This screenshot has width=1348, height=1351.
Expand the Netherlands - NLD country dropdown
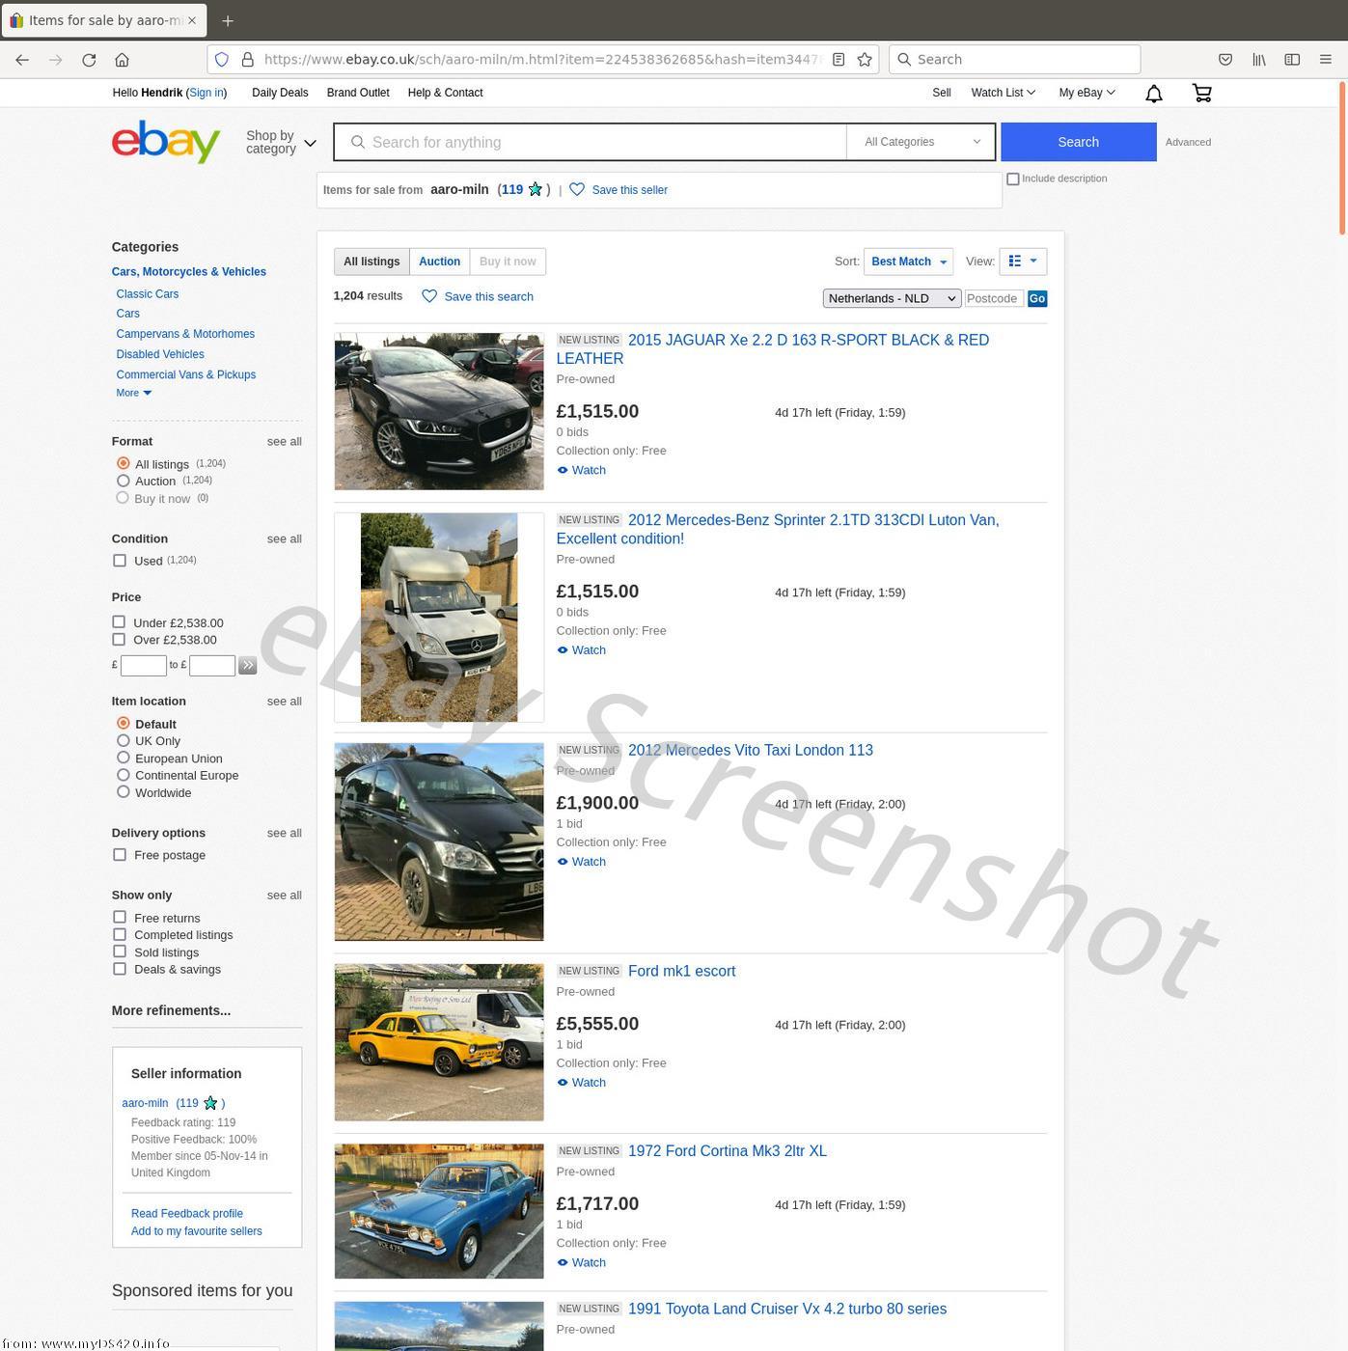(x=892, y=299)
